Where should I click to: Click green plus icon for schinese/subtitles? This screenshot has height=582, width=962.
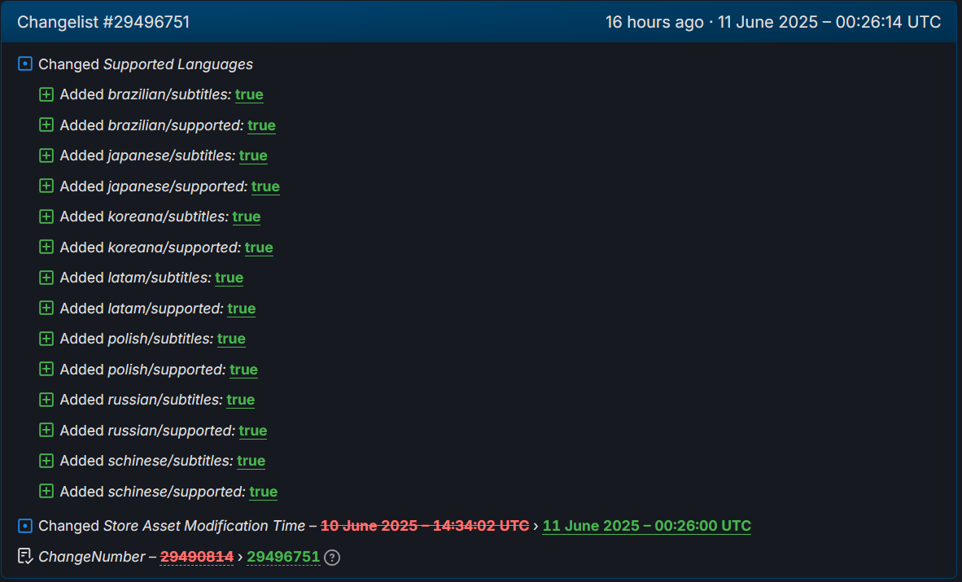[x=46, y=461]
